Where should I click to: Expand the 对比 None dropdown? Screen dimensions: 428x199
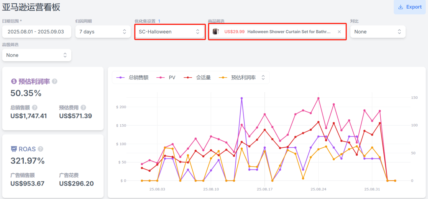377,32
